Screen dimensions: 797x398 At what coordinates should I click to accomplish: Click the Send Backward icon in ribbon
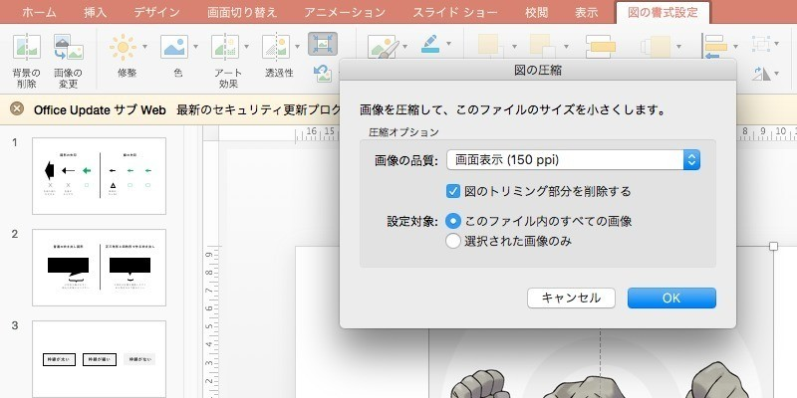point(543,47)
